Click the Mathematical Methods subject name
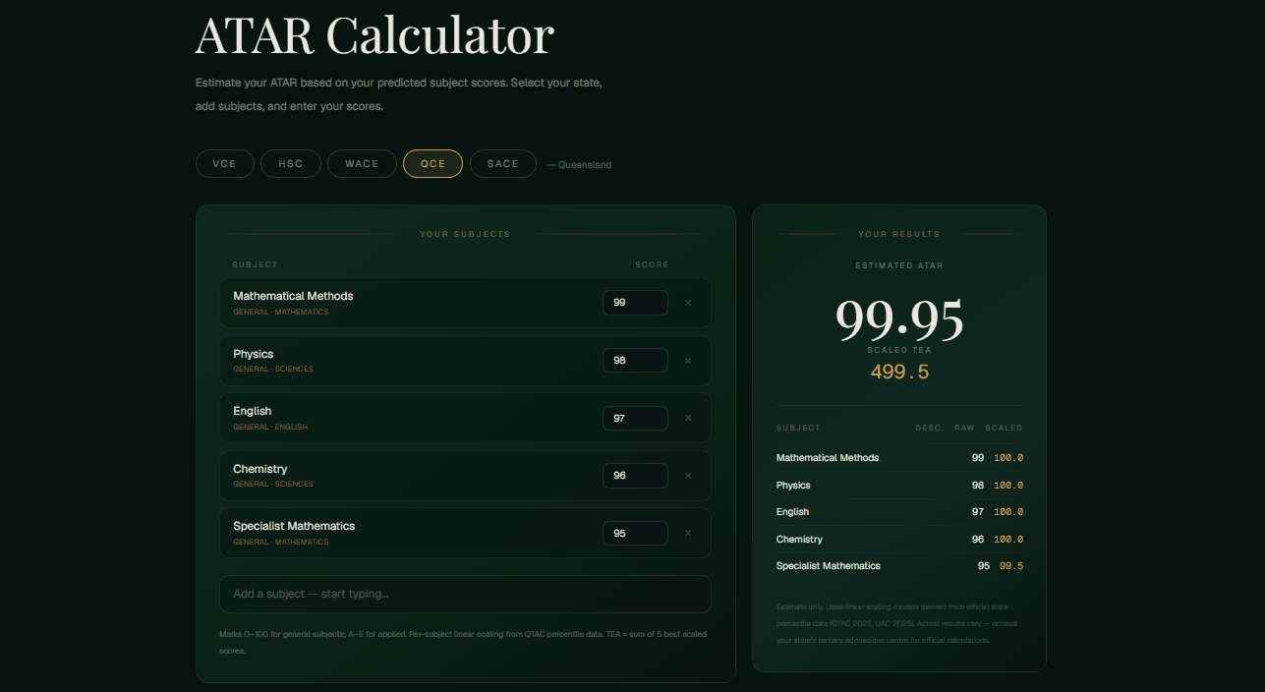This screenshot has height=692, width=1265. point(293,296)
